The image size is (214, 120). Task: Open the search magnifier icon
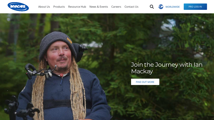point(152,7)
